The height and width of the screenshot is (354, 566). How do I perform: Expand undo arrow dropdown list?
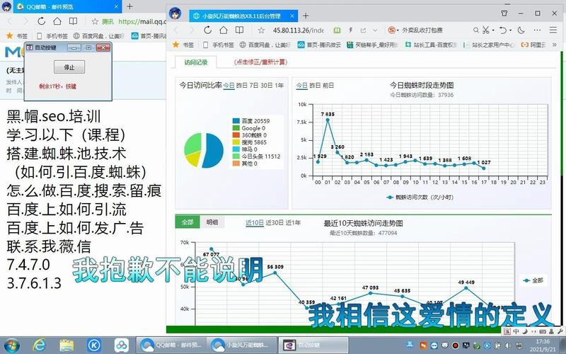point(510,30)
